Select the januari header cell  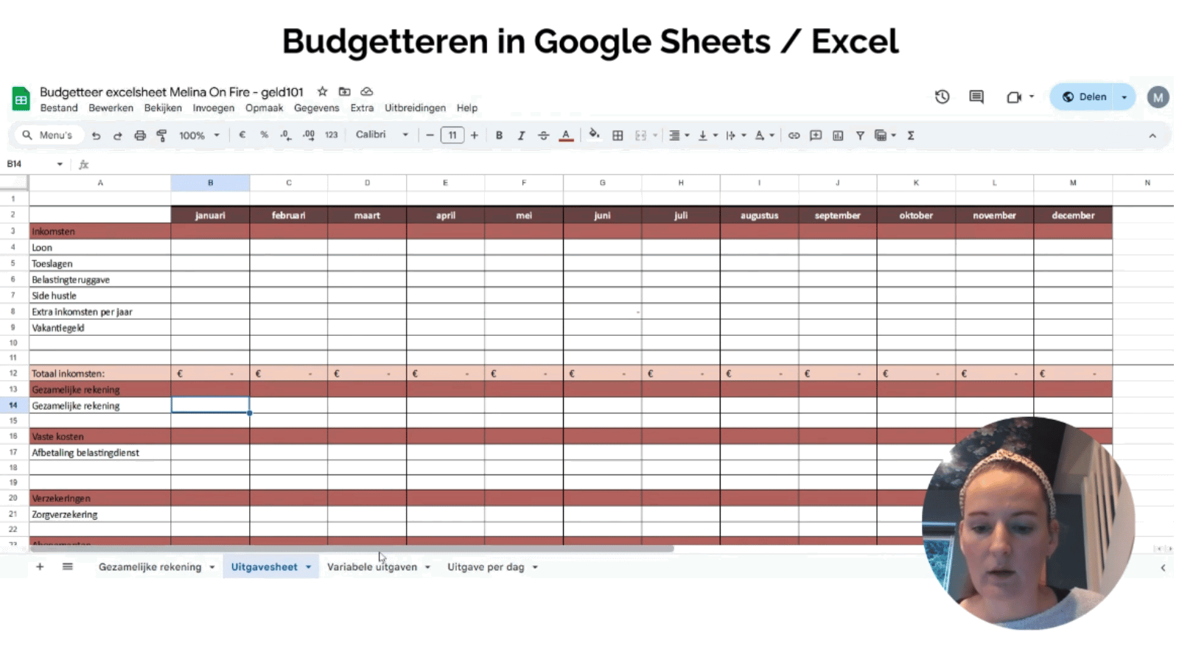[x=210, y=215]
